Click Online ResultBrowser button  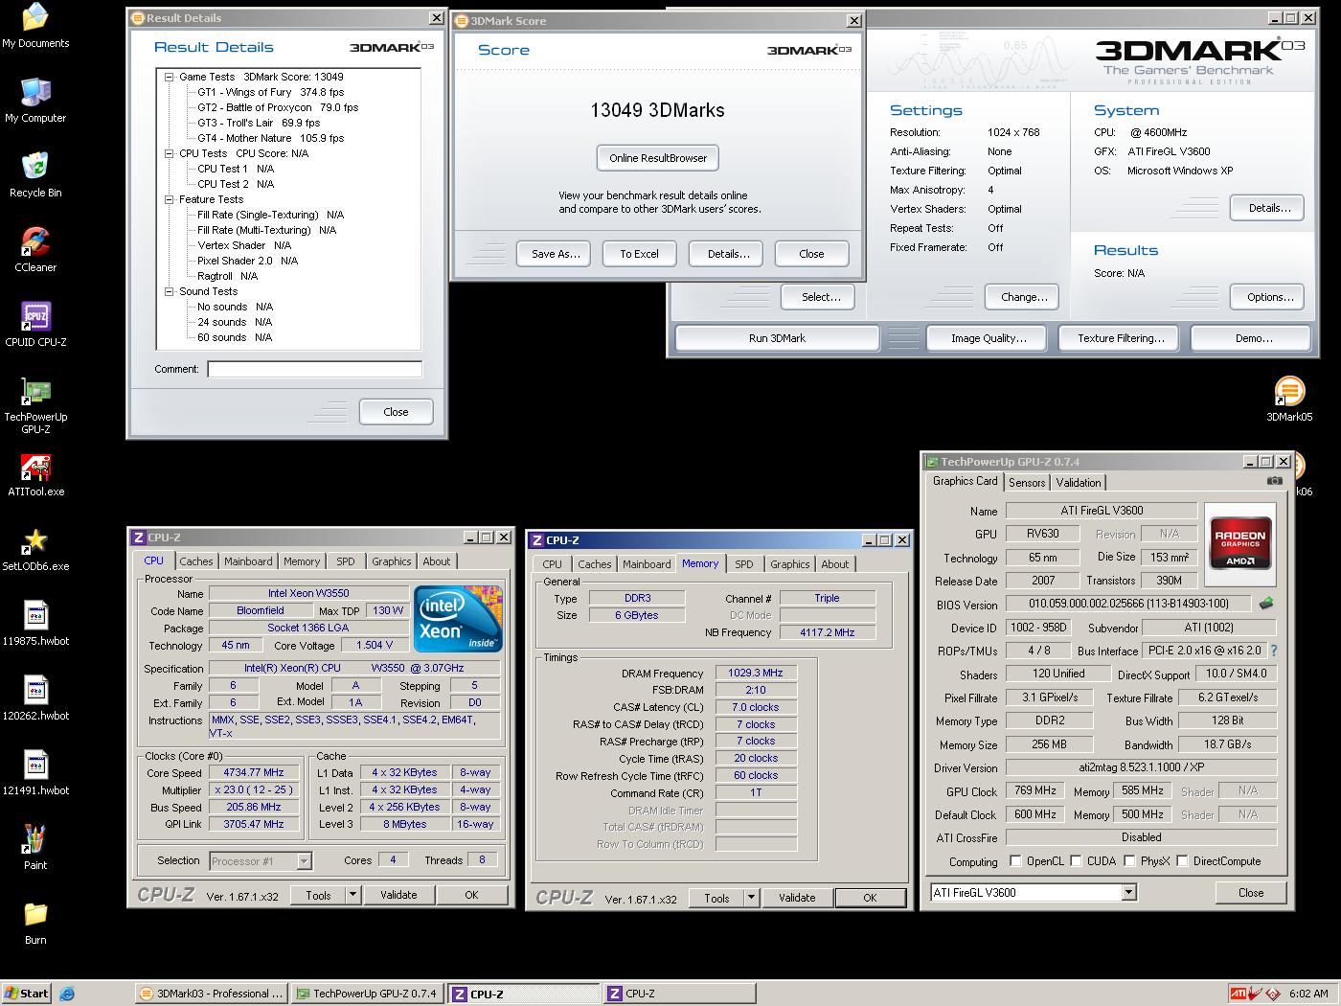coord(658,158)
